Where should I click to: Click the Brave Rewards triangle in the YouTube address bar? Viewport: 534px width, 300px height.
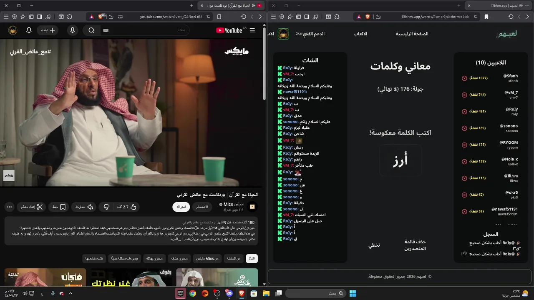(x=91, y=17)
